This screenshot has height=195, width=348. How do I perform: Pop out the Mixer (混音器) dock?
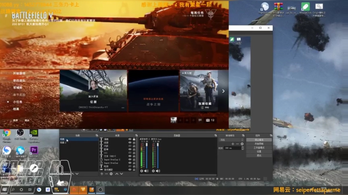point(216,136)
